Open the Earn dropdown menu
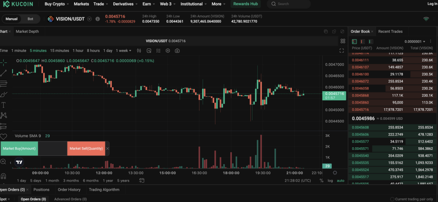 pos(149,4)
